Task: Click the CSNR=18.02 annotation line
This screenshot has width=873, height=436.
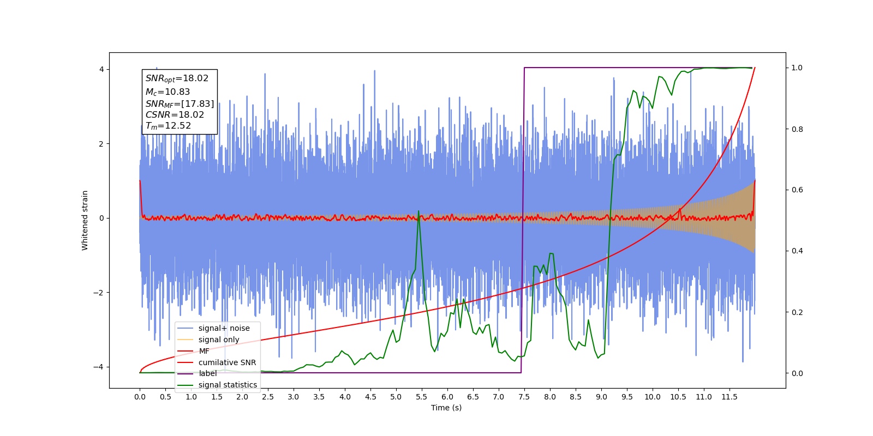Action: (175, 114)
